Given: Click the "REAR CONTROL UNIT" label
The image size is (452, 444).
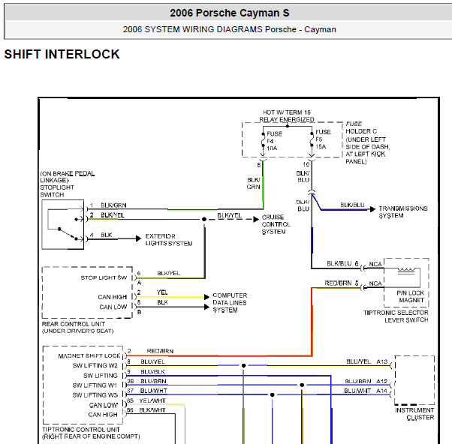Looking at the screenshot, I should click(x=74, y=324).
